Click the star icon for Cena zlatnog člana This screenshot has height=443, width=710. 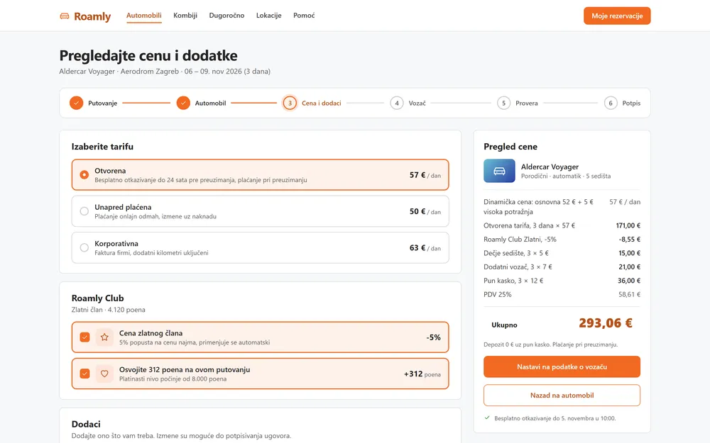pyautogui.click(x=104, y=337)
